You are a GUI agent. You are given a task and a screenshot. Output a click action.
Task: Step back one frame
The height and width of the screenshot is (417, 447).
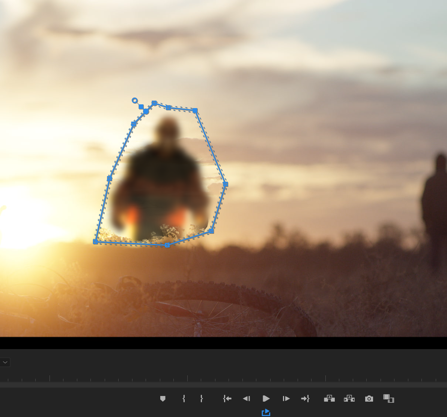click(247, 399)
